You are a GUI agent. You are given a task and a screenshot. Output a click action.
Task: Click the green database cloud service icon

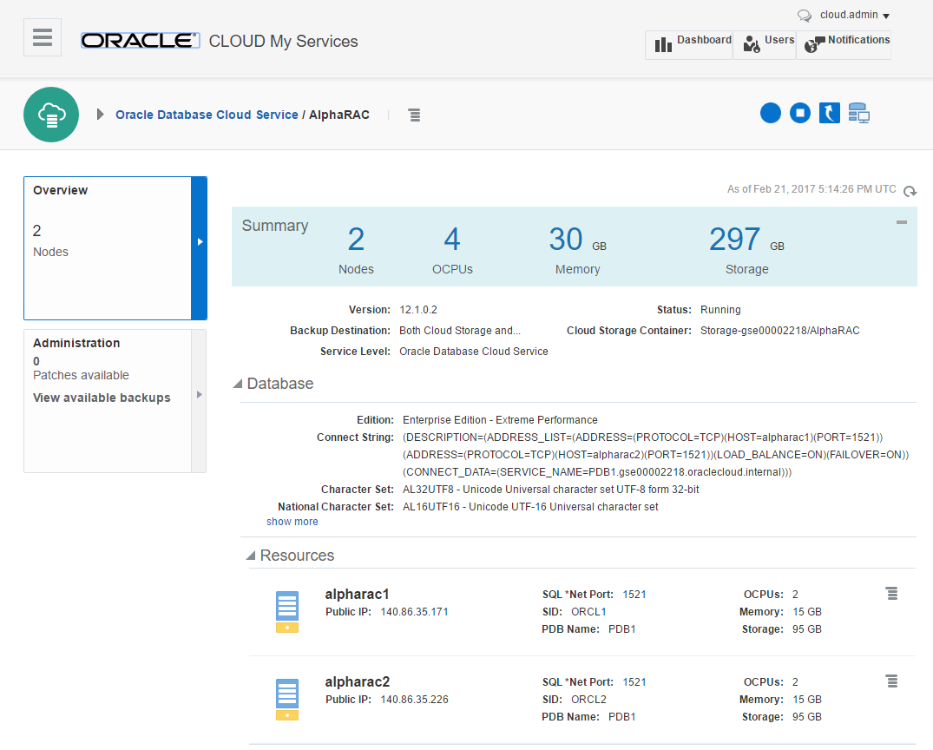tap(51, 115)
